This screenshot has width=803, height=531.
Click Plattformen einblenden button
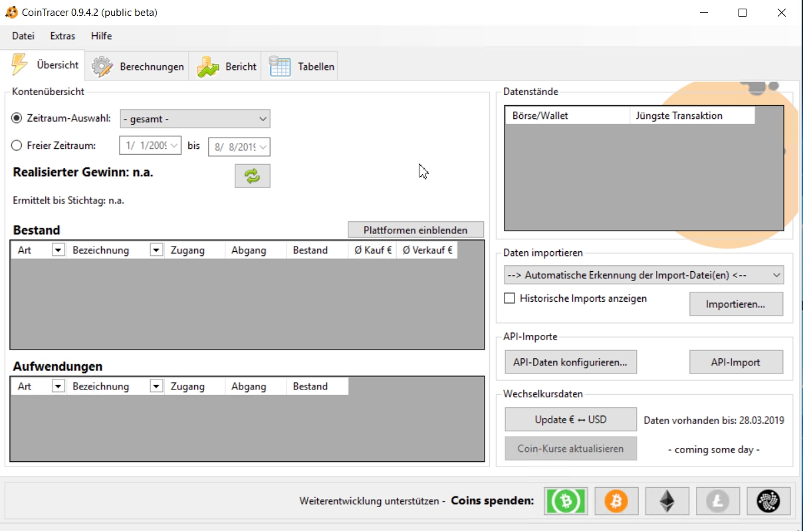[x=415, y=230]
